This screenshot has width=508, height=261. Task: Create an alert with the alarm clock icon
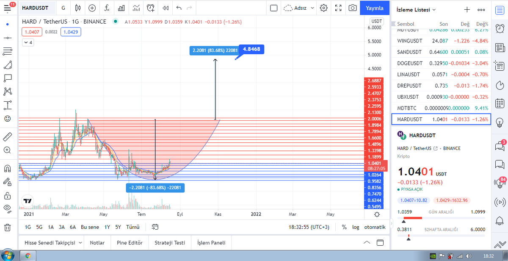point(151,8)
